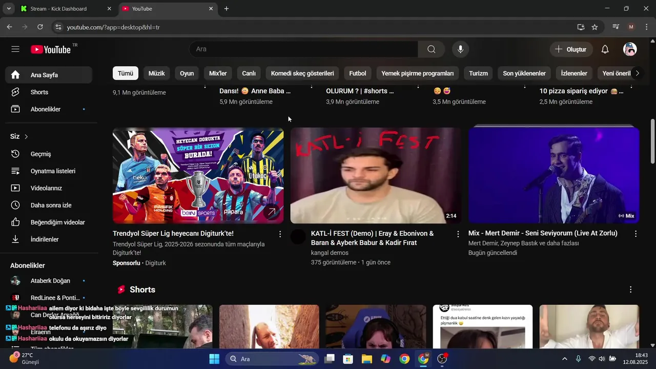656x369 pixels.
Task: Open Ataberk Doğan subscription channel
Action: click(49, 281)
